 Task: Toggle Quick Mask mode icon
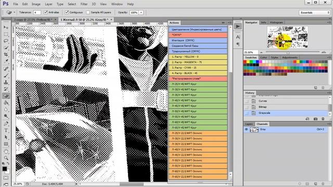click(x=6, y=178)
